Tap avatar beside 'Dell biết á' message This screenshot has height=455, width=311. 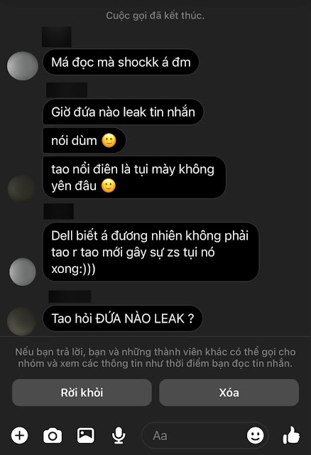(x=23, y=272)
